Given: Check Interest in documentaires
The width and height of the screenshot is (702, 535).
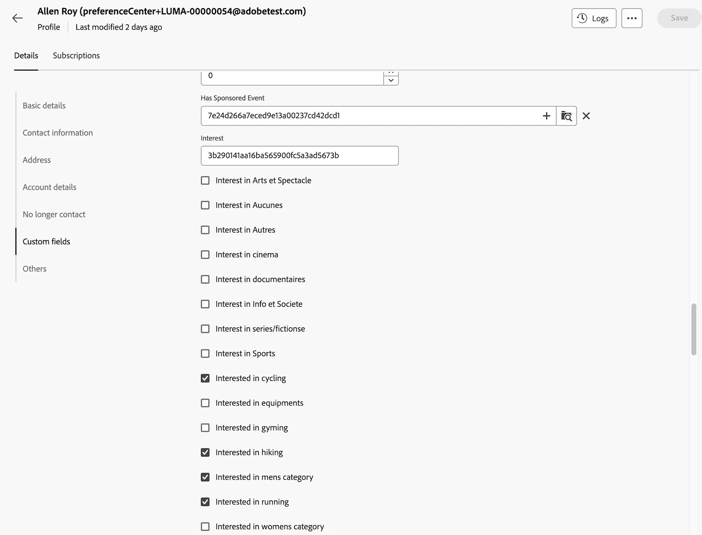Looking at the screenshot, I should click(x=205, y=279).
